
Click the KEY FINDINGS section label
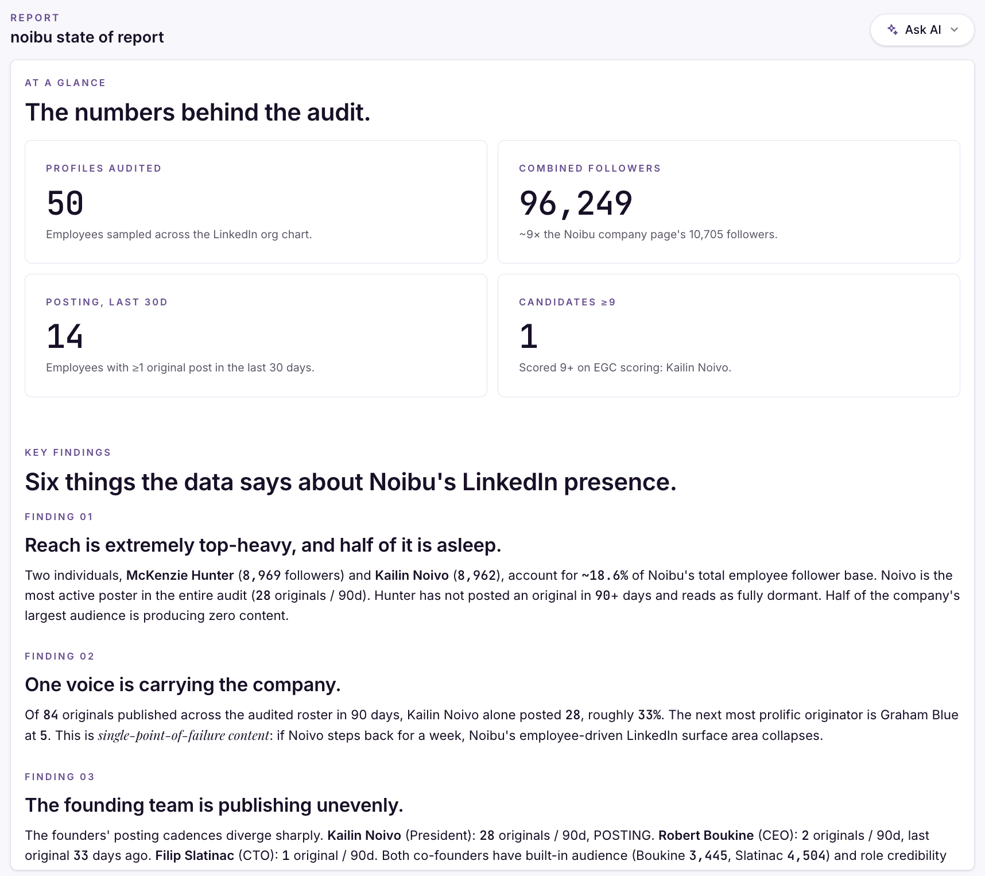click(68, 452)
